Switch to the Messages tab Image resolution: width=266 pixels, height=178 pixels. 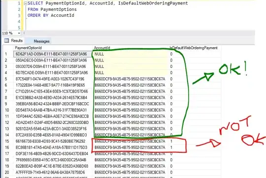pyautogui.click(x=41, y=41)
